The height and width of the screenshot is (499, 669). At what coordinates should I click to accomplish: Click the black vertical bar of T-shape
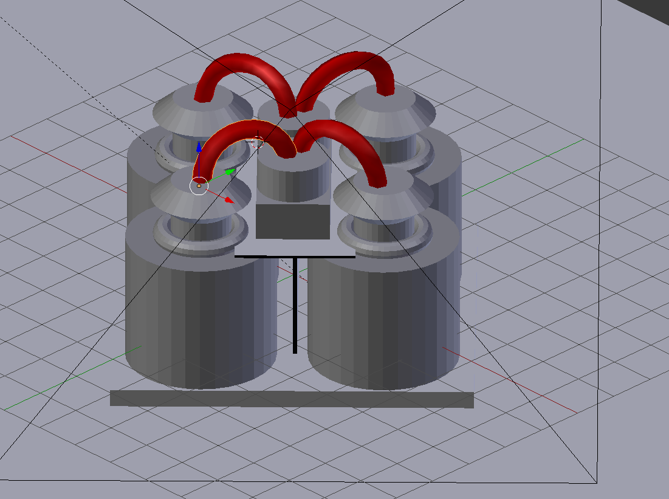point(295,304)
